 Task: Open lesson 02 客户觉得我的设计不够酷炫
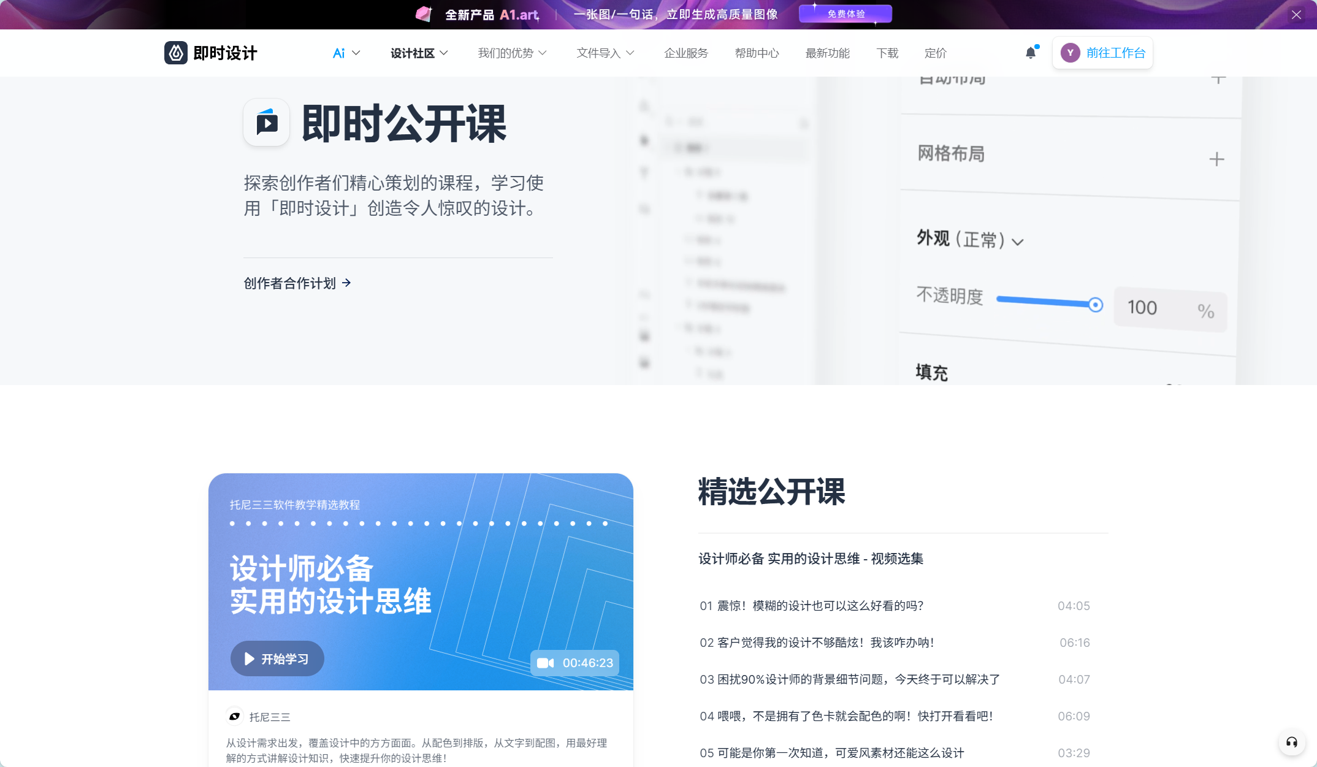click(895, 643)
